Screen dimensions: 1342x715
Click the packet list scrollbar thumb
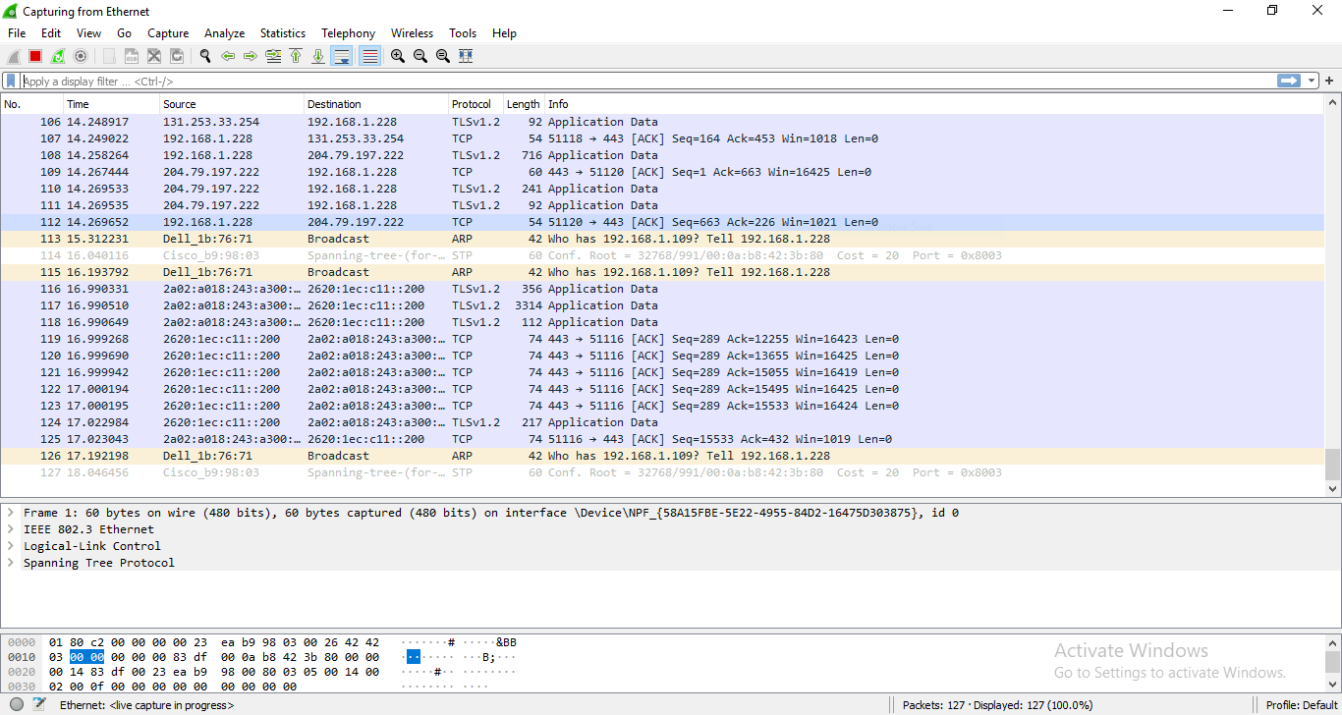click(1332, 463)
